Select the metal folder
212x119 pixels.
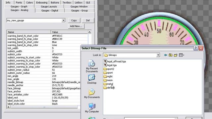108,84
